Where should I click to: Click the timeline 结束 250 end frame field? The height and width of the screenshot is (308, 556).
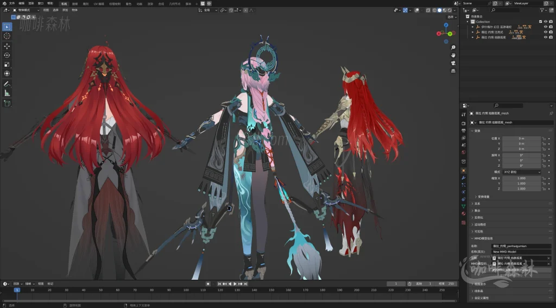point(447,284)
